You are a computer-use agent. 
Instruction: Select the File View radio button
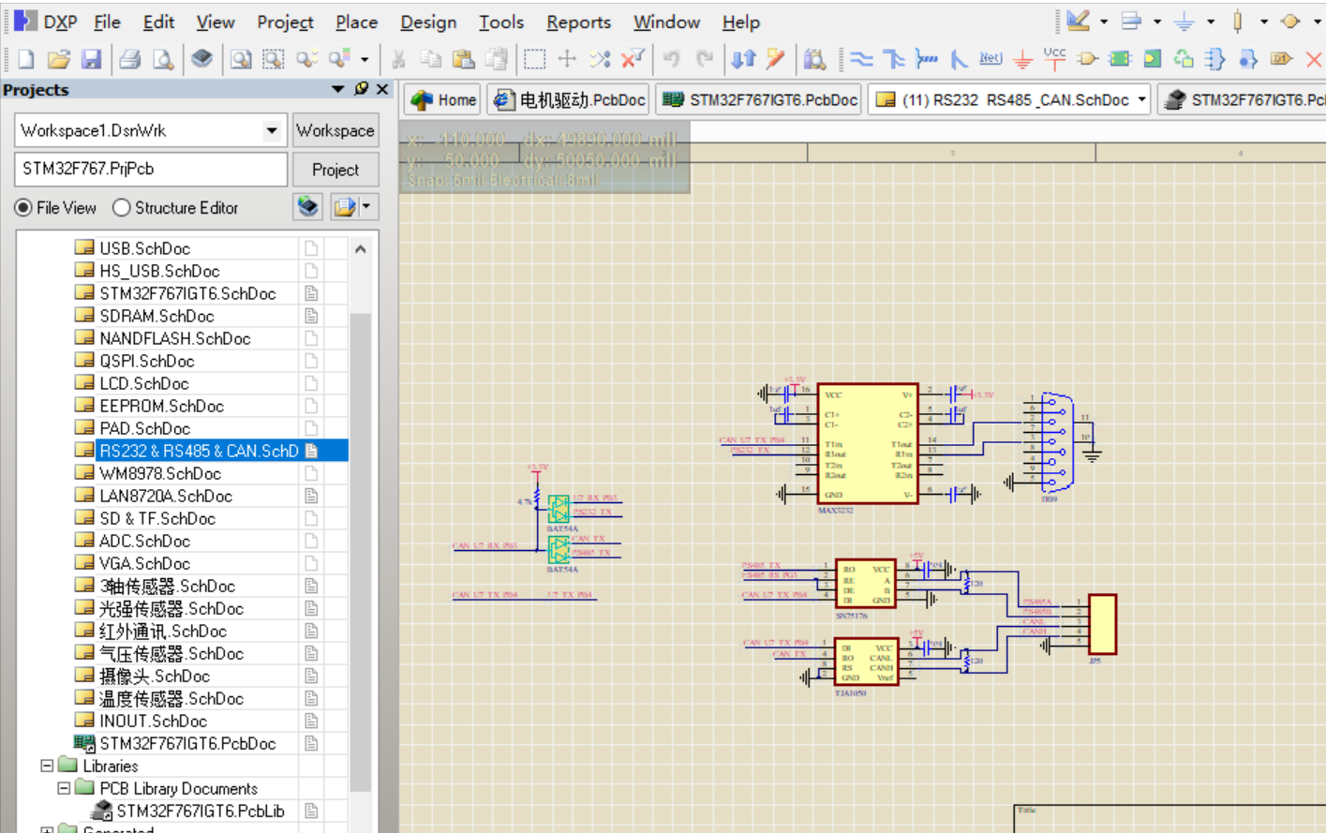[x=23, y=208]
